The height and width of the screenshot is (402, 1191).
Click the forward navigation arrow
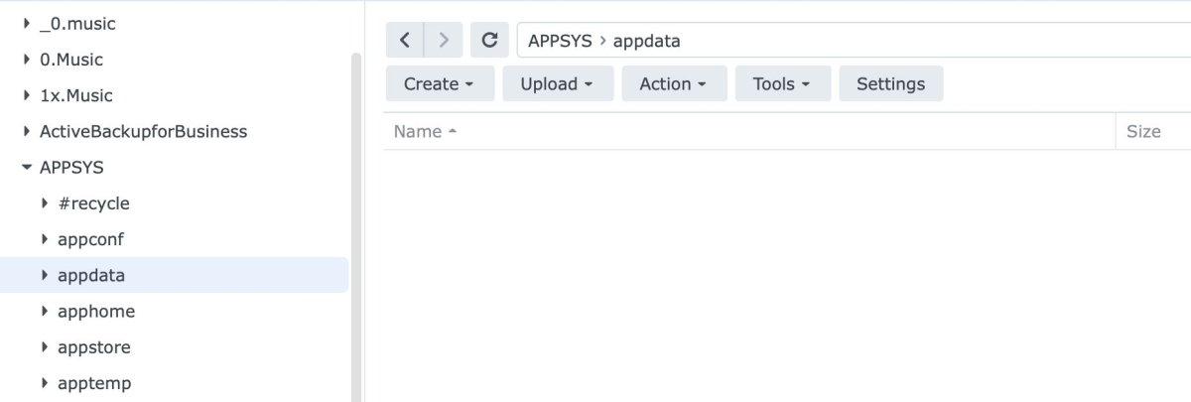point(444,42)
